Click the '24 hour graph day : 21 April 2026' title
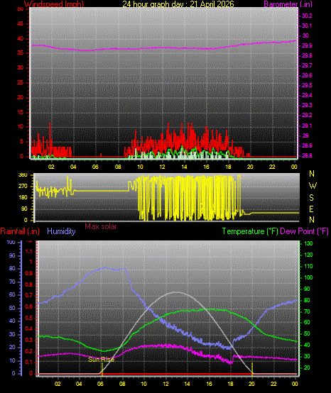 (178, 4)
